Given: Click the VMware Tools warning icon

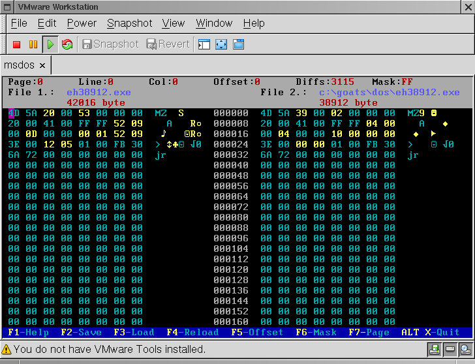Looking at the screenshot, I should [6, 350].
